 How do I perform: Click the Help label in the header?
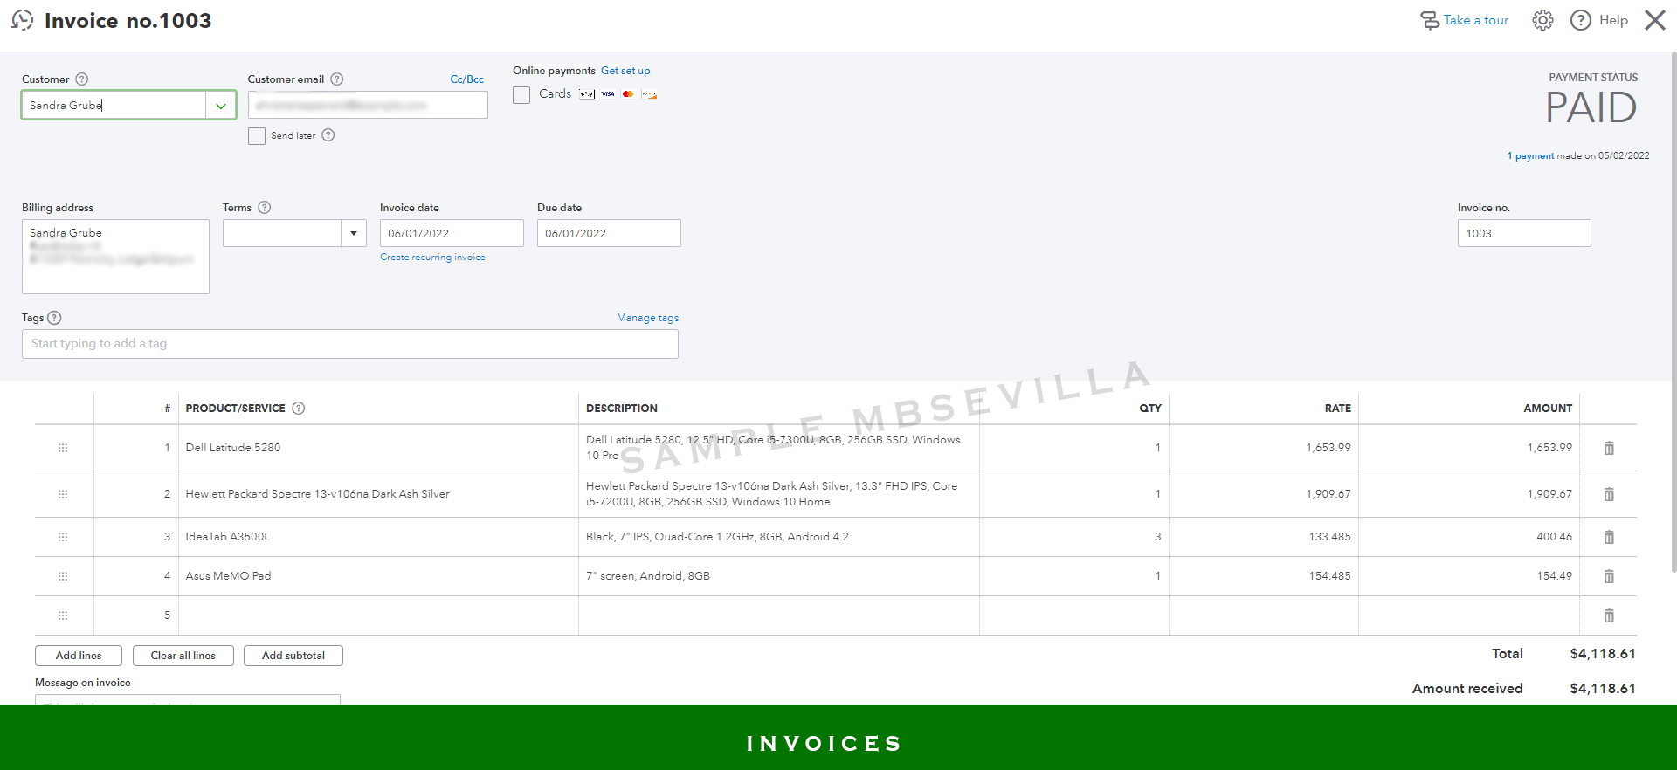(x=1613, y=20)
